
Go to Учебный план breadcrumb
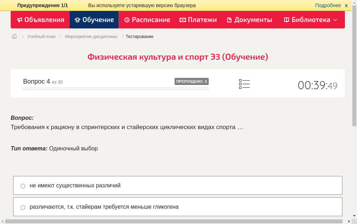(41, 37)
